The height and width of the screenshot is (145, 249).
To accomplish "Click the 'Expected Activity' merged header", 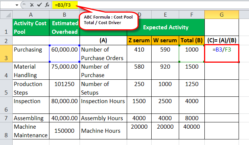I will click(166, 27).
